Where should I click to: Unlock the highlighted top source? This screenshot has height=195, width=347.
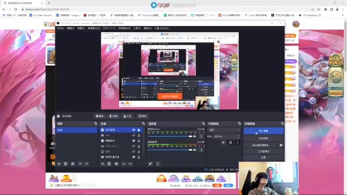pyautogui.click(x=139, y=130)
